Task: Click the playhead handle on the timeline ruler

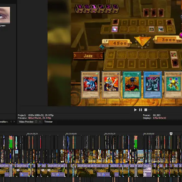Action: point(171,134)
